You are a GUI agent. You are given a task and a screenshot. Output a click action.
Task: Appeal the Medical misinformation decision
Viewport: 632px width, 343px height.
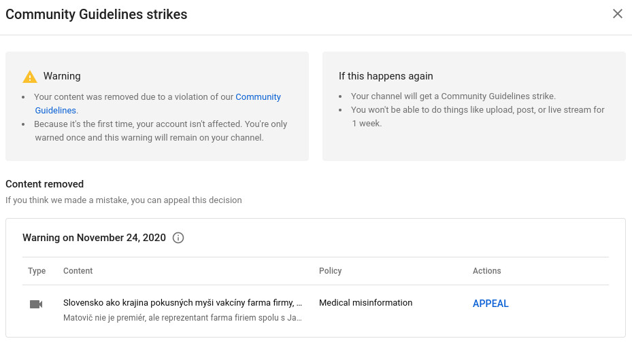pyautogui.click(x=490, y=304)
